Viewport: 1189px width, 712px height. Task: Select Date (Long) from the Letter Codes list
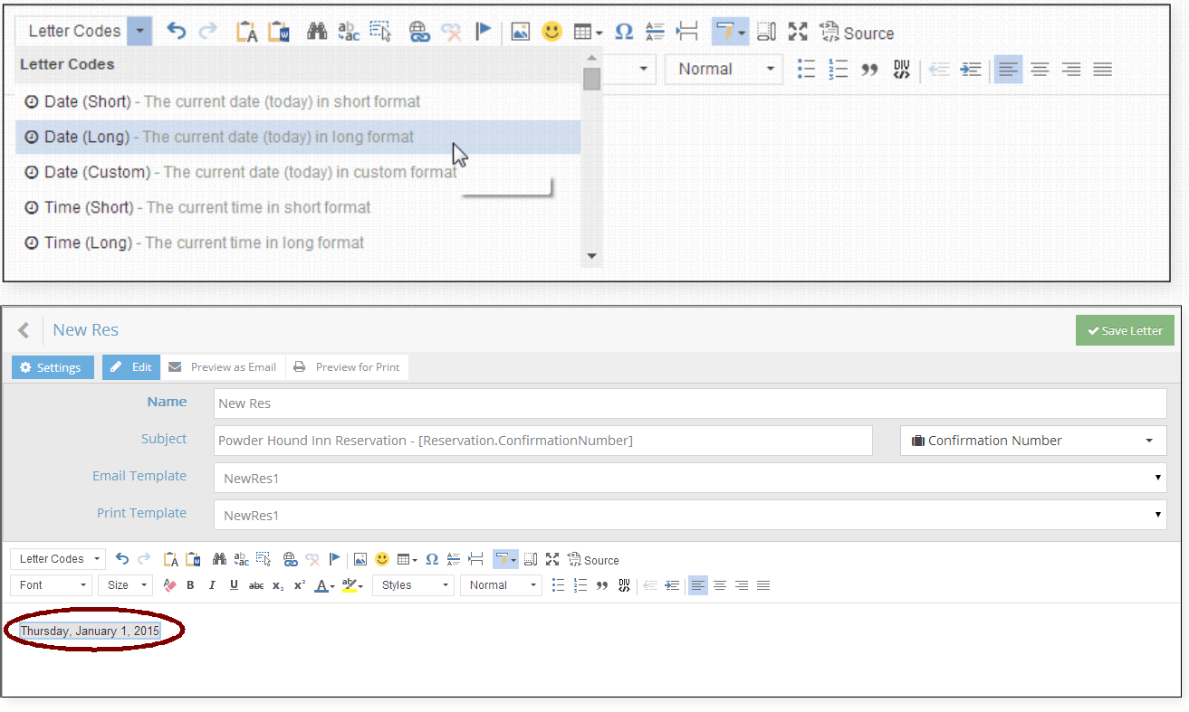[x=229, y=138]
